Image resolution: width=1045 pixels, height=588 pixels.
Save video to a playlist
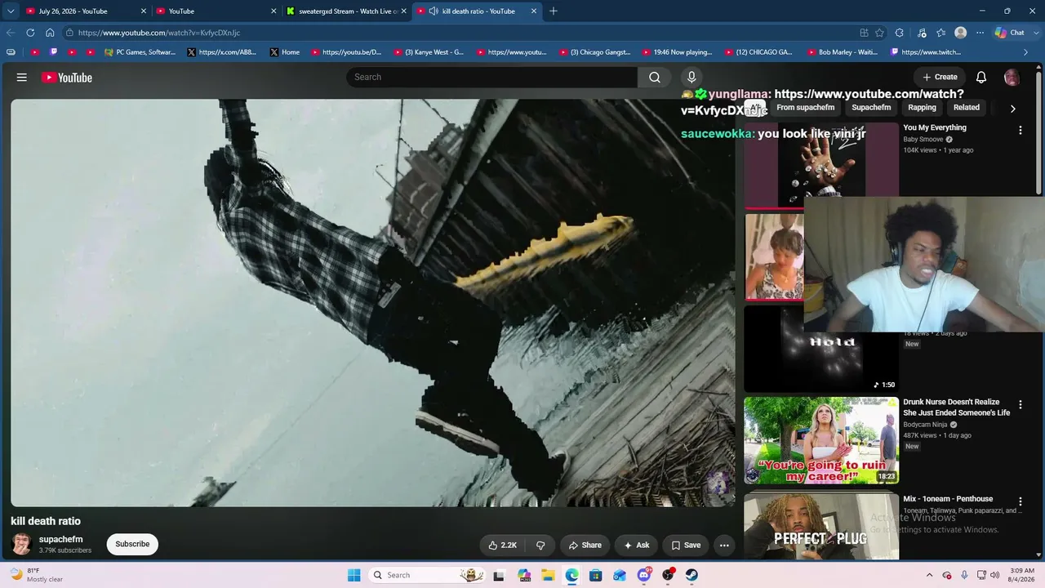pyautogui.click(x=687, y=546)
